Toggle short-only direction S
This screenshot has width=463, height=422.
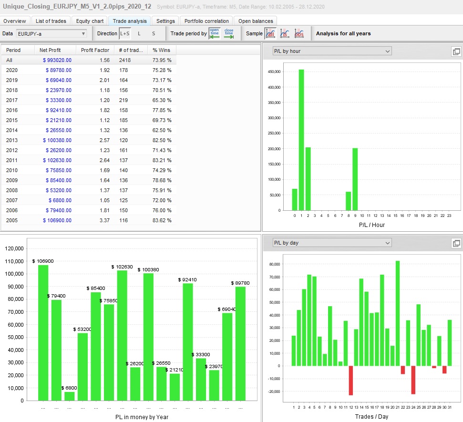pyautogui.click(x=154, y=33)
